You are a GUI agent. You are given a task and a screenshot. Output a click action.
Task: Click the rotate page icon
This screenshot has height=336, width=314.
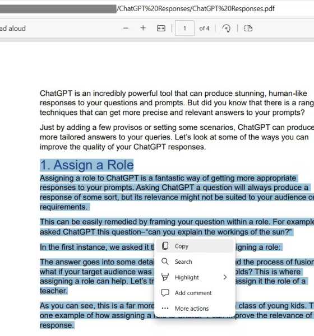(x=226, y=29)
